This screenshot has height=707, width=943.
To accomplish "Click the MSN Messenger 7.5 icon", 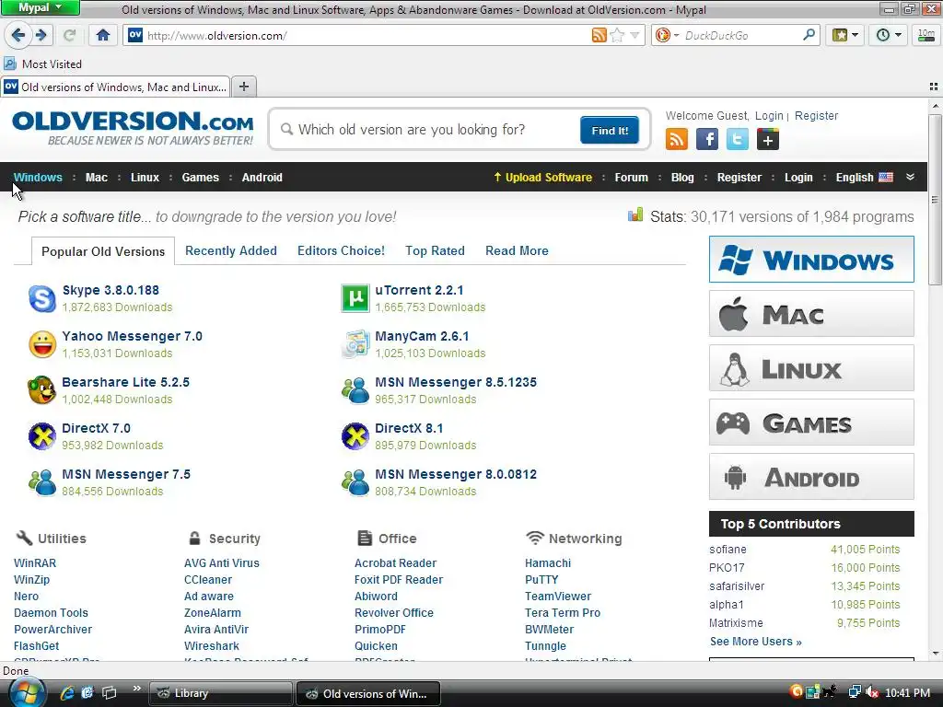I will tap(42, 482).
